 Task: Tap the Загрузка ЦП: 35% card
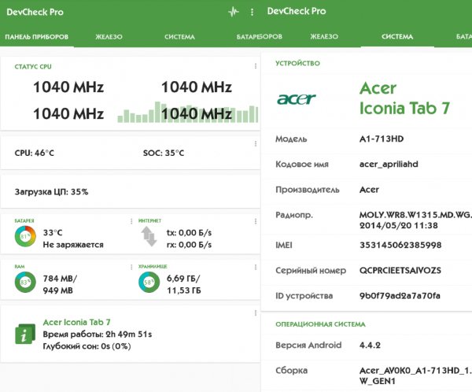coord(130,191)
